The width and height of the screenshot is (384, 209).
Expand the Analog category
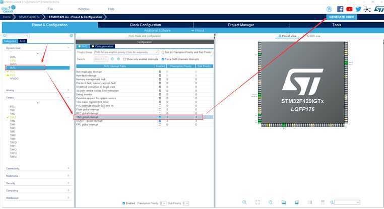69,90
